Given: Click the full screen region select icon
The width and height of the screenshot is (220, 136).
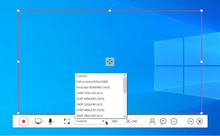Looking at the screenshot, I should (x=67, y=121).
